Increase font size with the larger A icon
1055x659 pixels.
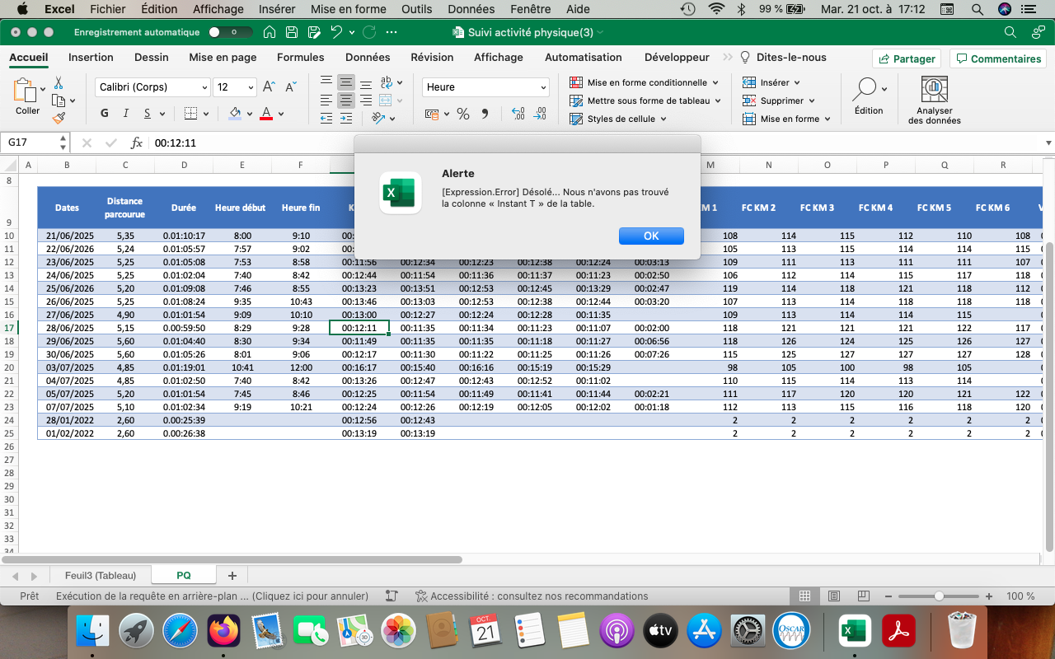269,87
